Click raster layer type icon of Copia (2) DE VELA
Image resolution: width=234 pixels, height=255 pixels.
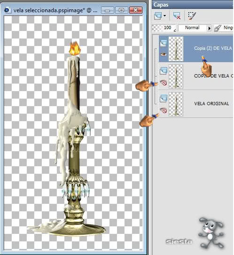click(164, 43)
